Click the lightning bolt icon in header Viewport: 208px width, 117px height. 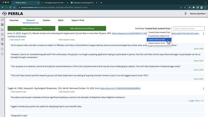pyautogui.click(x=186, y=14)
